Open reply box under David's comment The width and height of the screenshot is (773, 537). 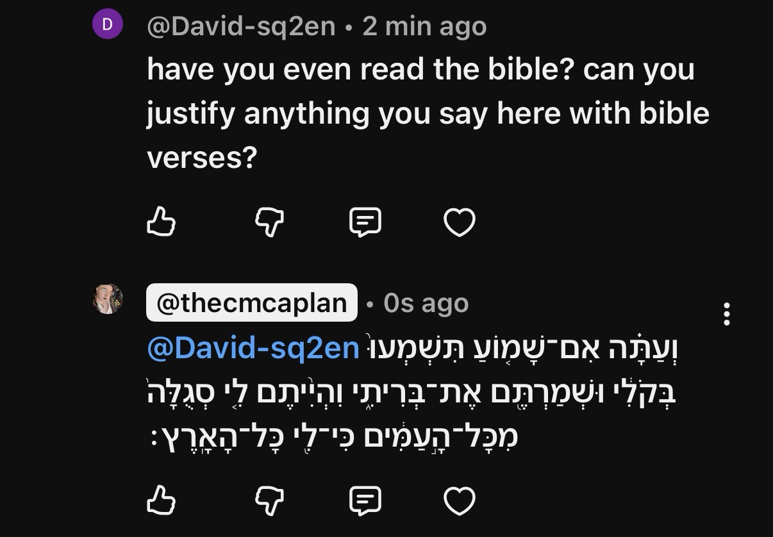point(365,222)
